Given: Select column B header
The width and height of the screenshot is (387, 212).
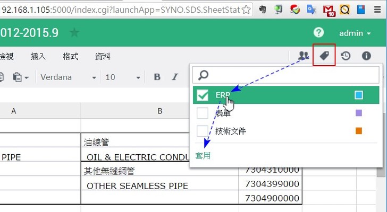Looking at the screenshot, I should [x=159, y=111].
